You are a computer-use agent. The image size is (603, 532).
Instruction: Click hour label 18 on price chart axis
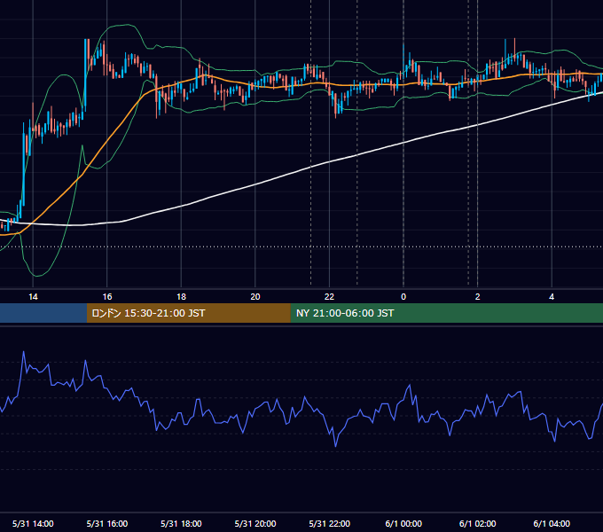[x=181, y=297]
